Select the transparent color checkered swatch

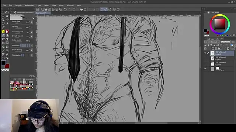click(5, 70)
